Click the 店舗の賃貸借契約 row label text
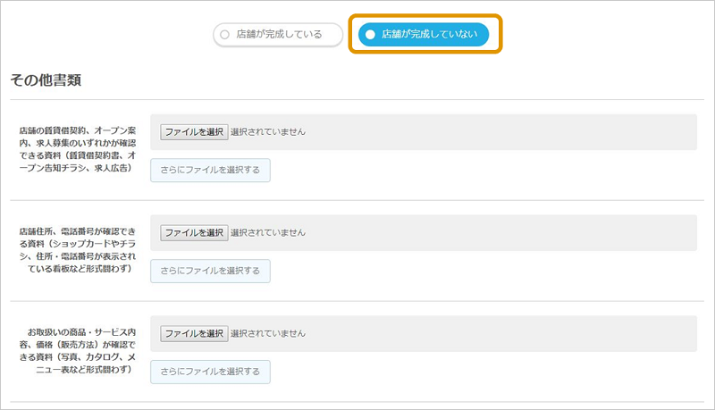 coord(77,149)
